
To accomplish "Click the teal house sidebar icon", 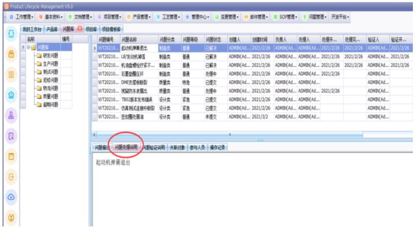I will click(11, 95).
